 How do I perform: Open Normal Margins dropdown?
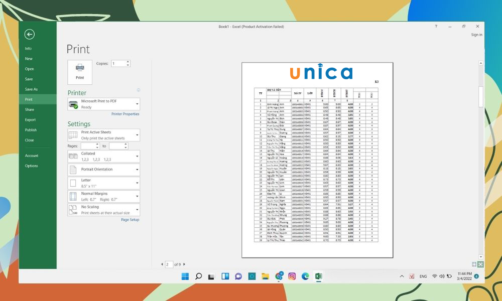(104, 196)
